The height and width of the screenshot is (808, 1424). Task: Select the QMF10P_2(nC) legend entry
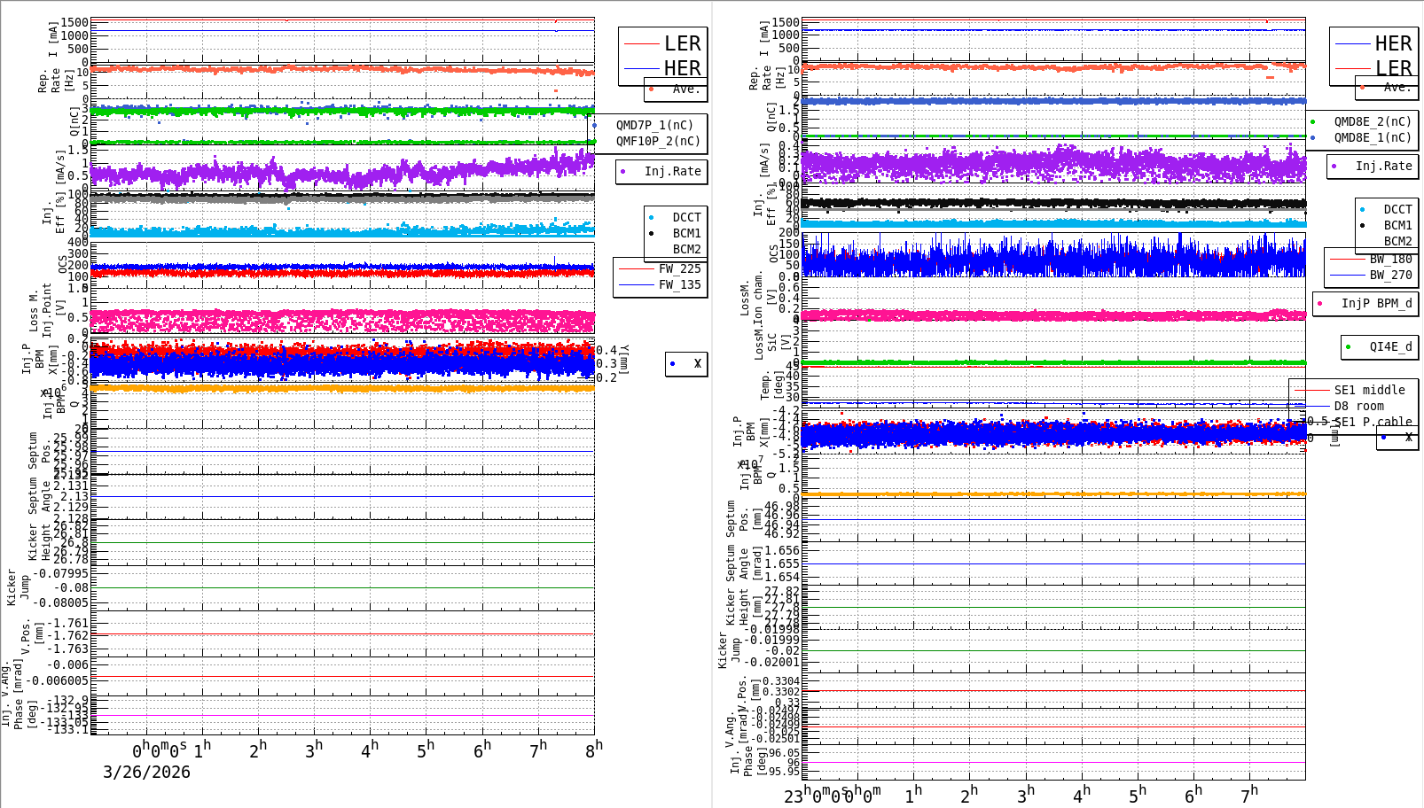coord(658,141)
